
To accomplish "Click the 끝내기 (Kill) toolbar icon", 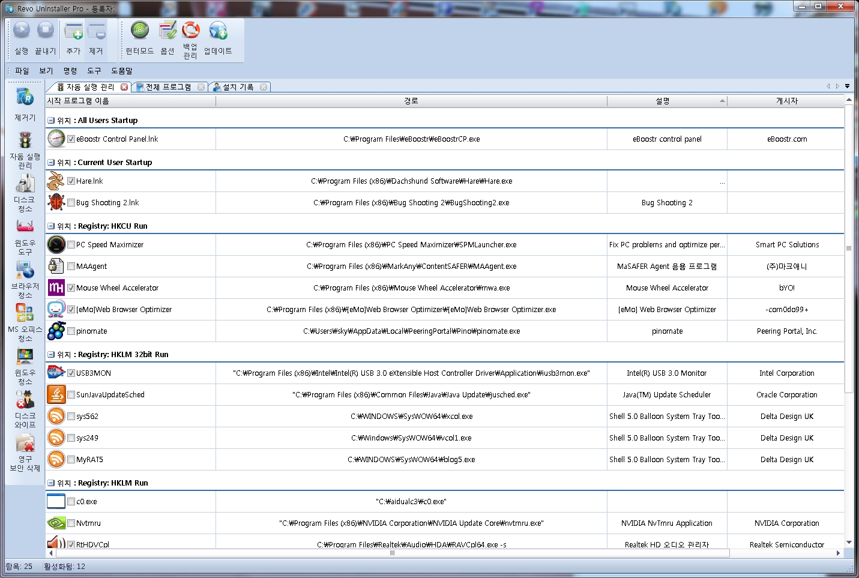I will coord(46,30).
